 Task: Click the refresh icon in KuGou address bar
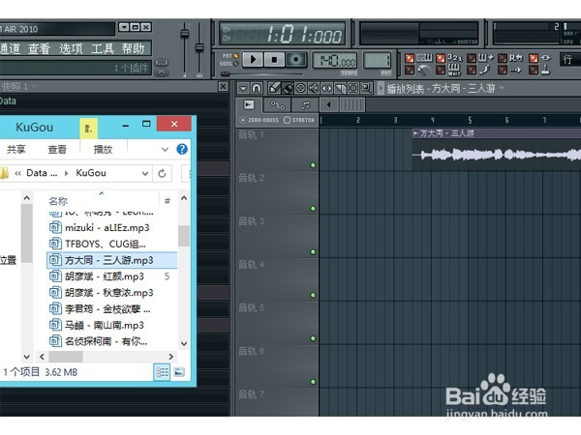click(162, 173)
